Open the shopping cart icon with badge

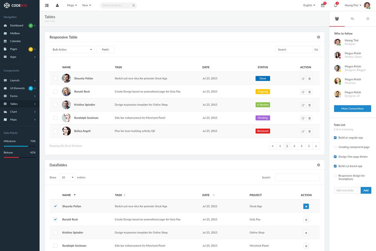click(x=323, y=5)
